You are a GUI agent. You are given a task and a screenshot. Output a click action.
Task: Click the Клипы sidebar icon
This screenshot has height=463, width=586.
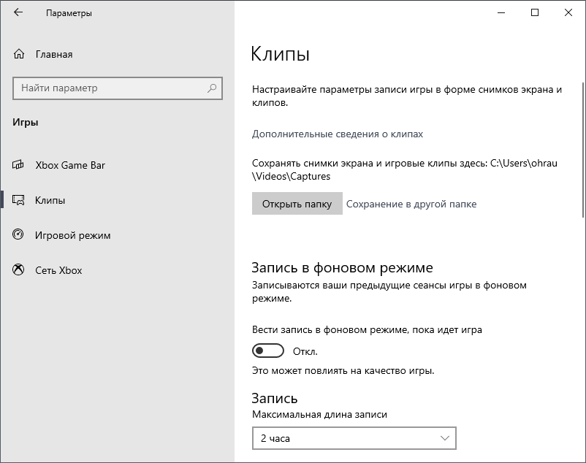pos(19,200)
